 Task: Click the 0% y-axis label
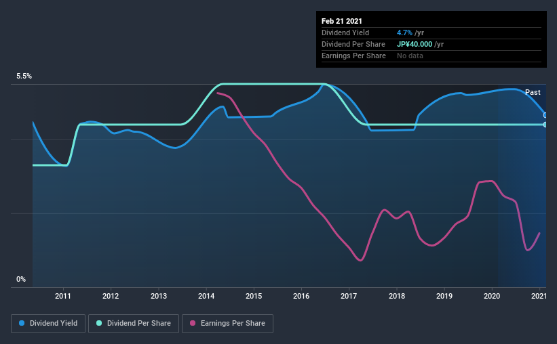coord(21,280)
